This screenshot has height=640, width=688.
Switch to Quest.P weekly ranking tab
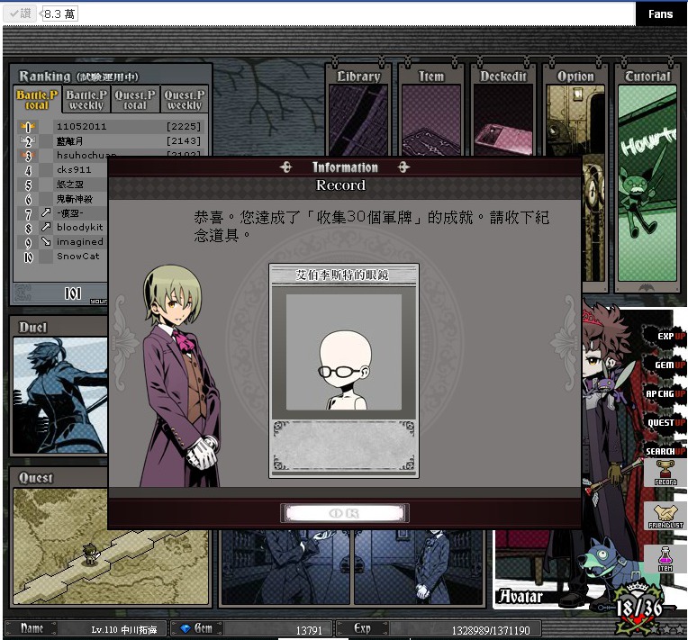point(185,100)
